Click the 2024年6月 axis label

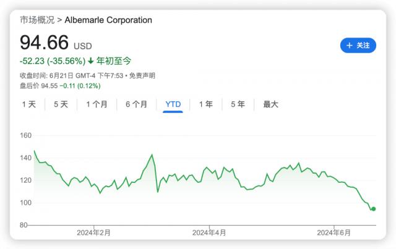(x=334, y=233)
